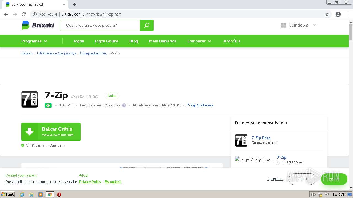Viewport: 353px width, 198px height.
Task: Click the Grátis badge
Action: (x=112, y=96)
